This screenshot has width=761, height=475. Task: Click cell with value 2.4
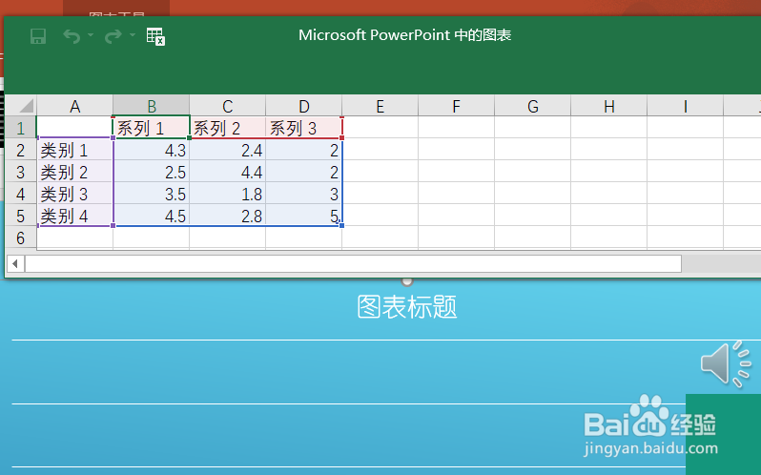click(x=228, y=150)
